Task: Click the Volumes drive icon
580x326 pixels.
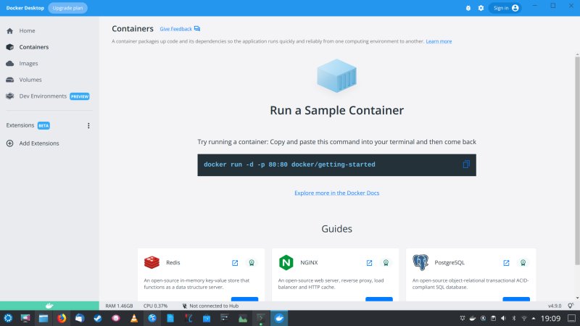Action: [10, 80]
